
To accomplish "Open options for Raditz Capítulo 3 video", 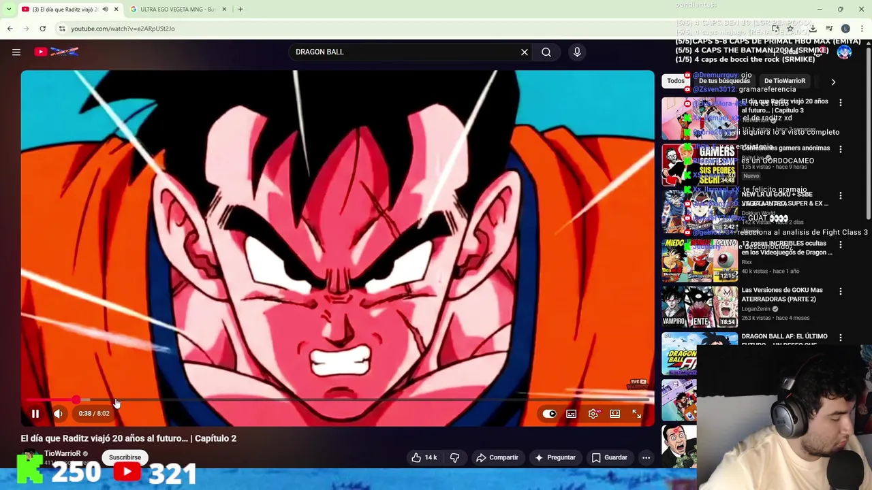I will 841,103.
